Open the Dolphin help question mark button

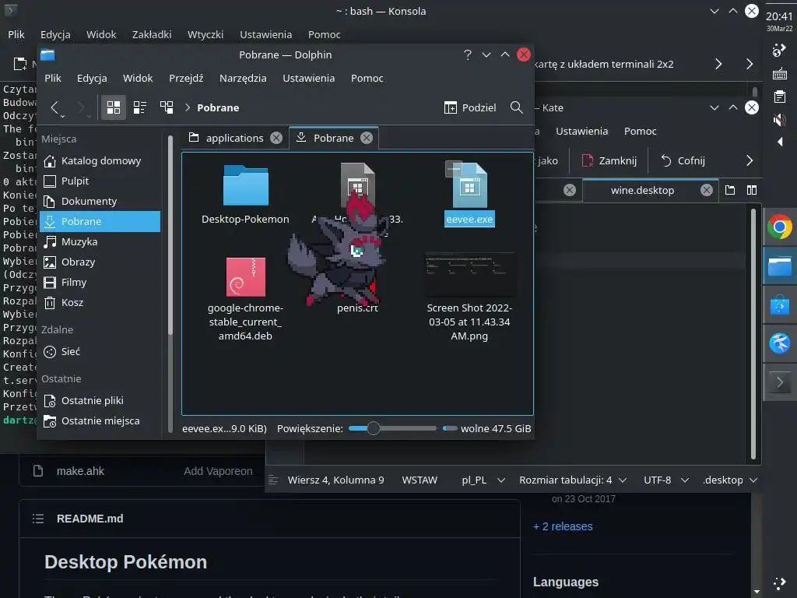pos(468,55)
